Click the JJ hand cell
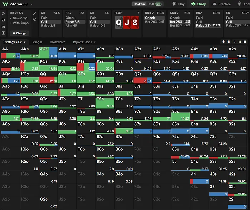Viewport: 250px width, 210px height. pyautogui.click(x=67, y=90)
